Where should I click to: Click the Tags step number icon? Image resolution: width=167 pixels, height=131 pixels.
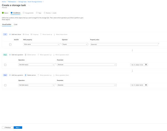coord(37,13)
